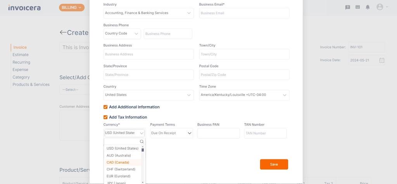The image size is (397, 184).
Task: Open Category in the sidebar
Action: 21,77
